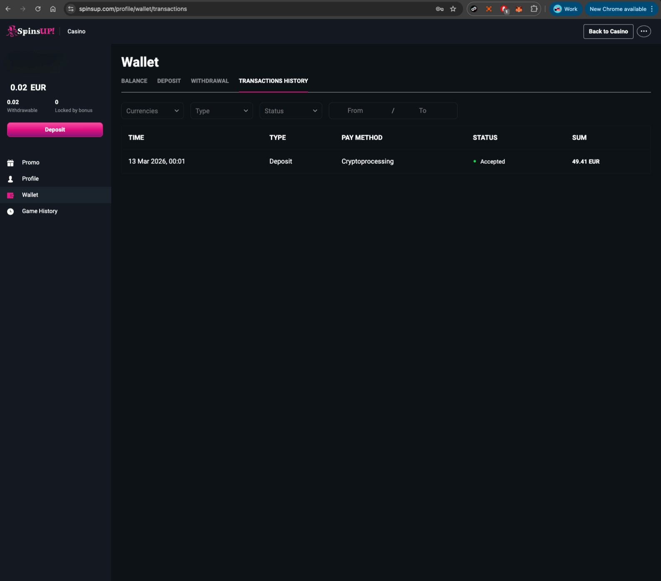Click the pink Deposit button
661x581 pixels.
pos(55,130)
